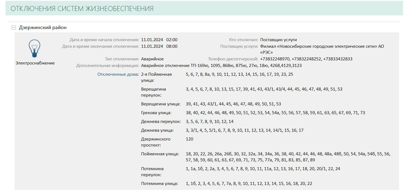This screenshot has width=406, height=194.
Task: Collapse the Дзержинский район section toggle
Action: [14, 27]
